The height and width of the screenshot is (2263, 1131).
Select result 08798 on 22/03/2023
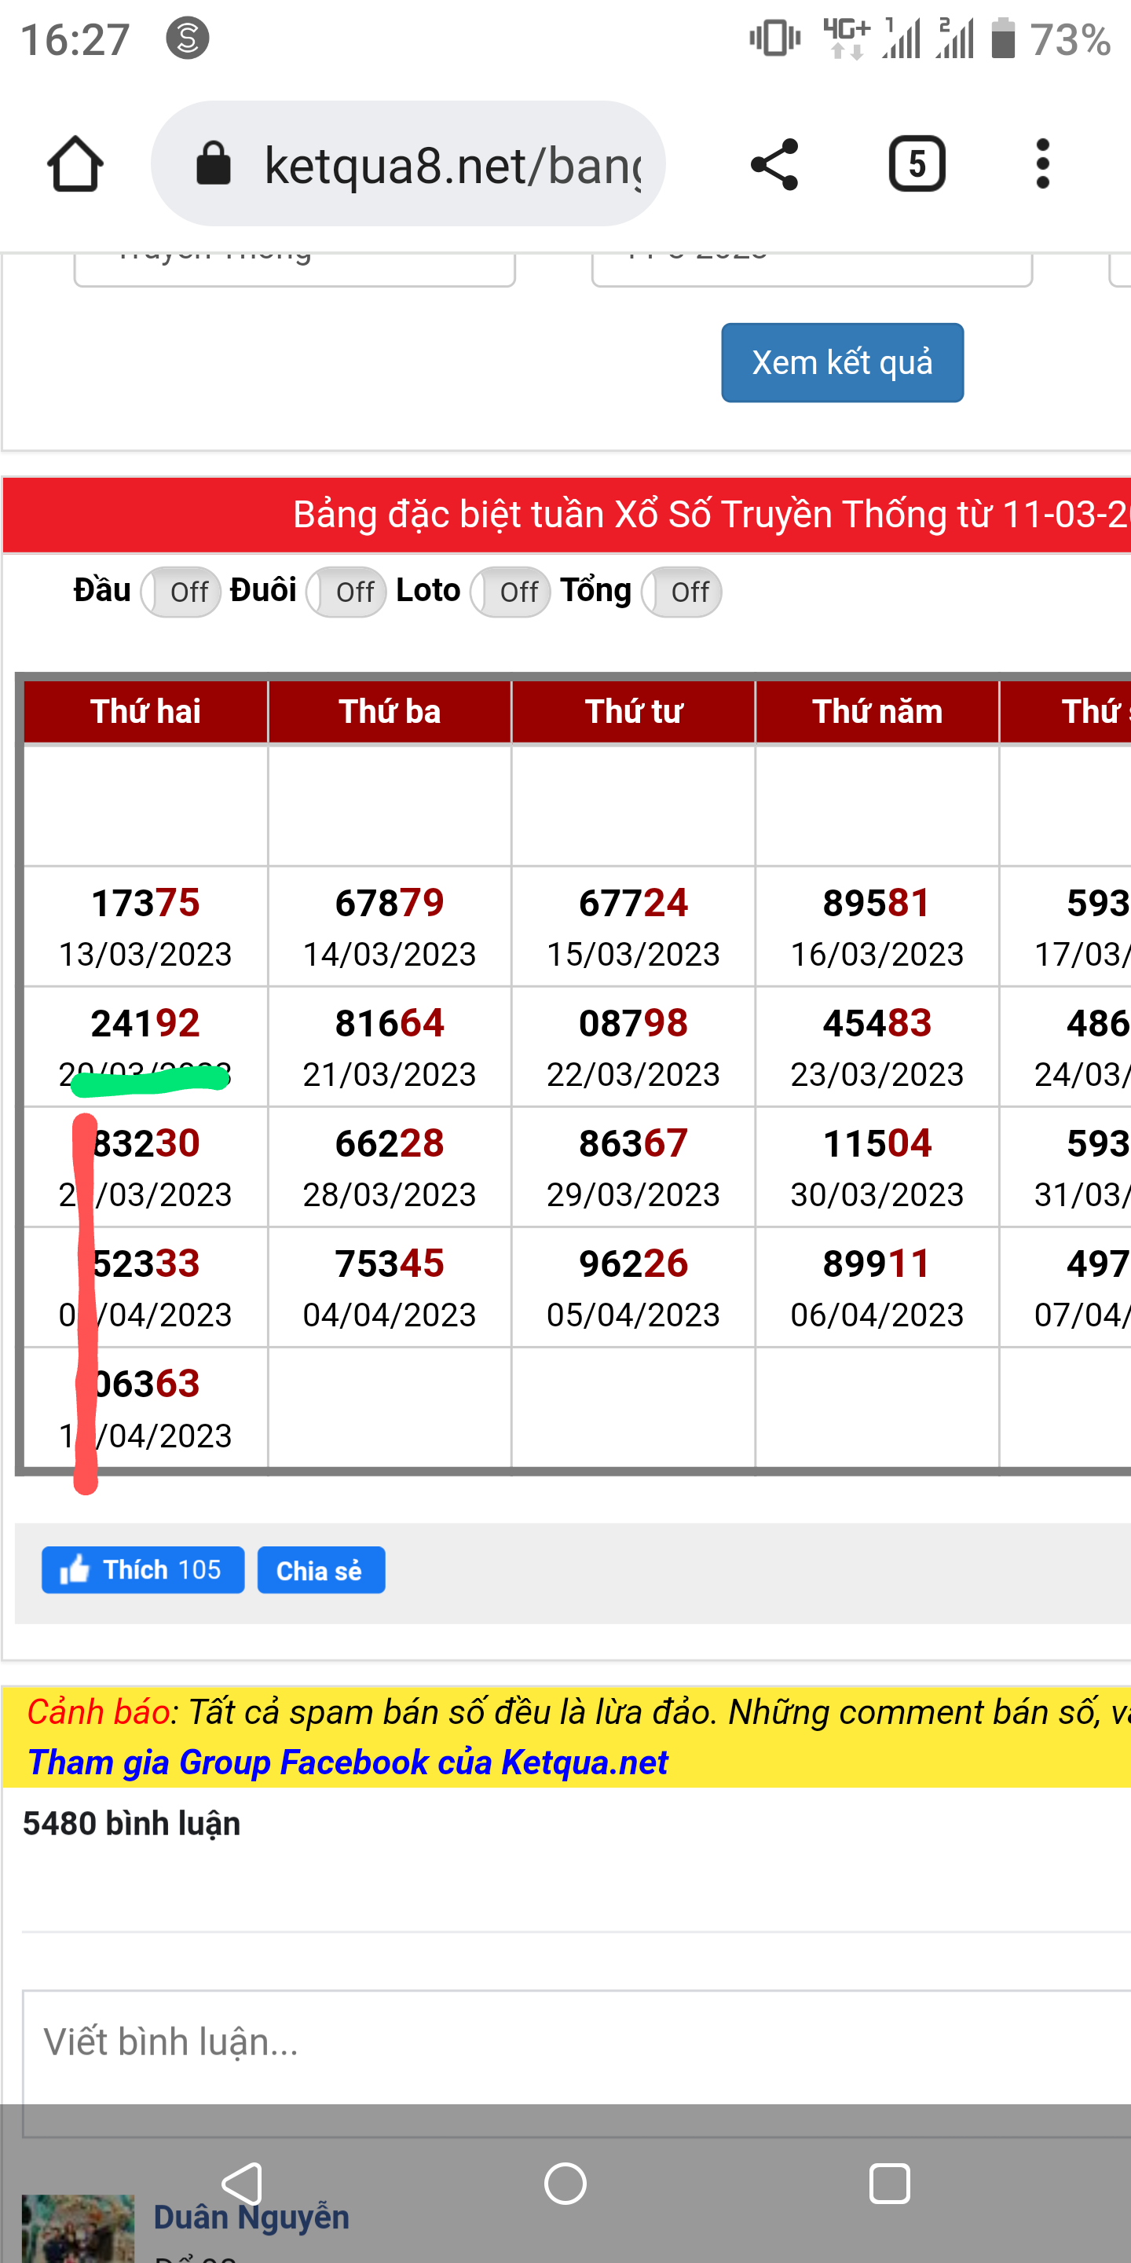click(633, 1023)
